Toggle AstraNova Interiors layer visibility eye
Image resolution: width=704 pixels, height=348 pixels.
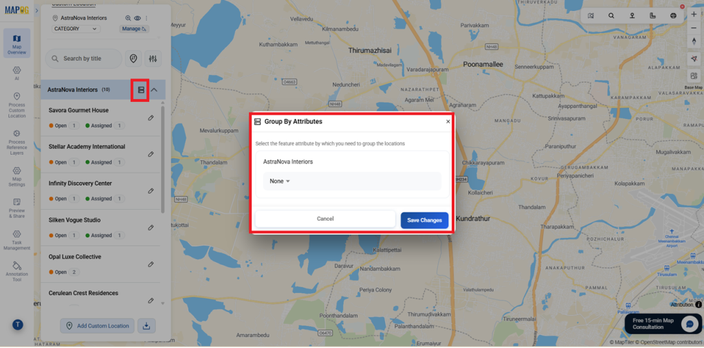point(137,19)
